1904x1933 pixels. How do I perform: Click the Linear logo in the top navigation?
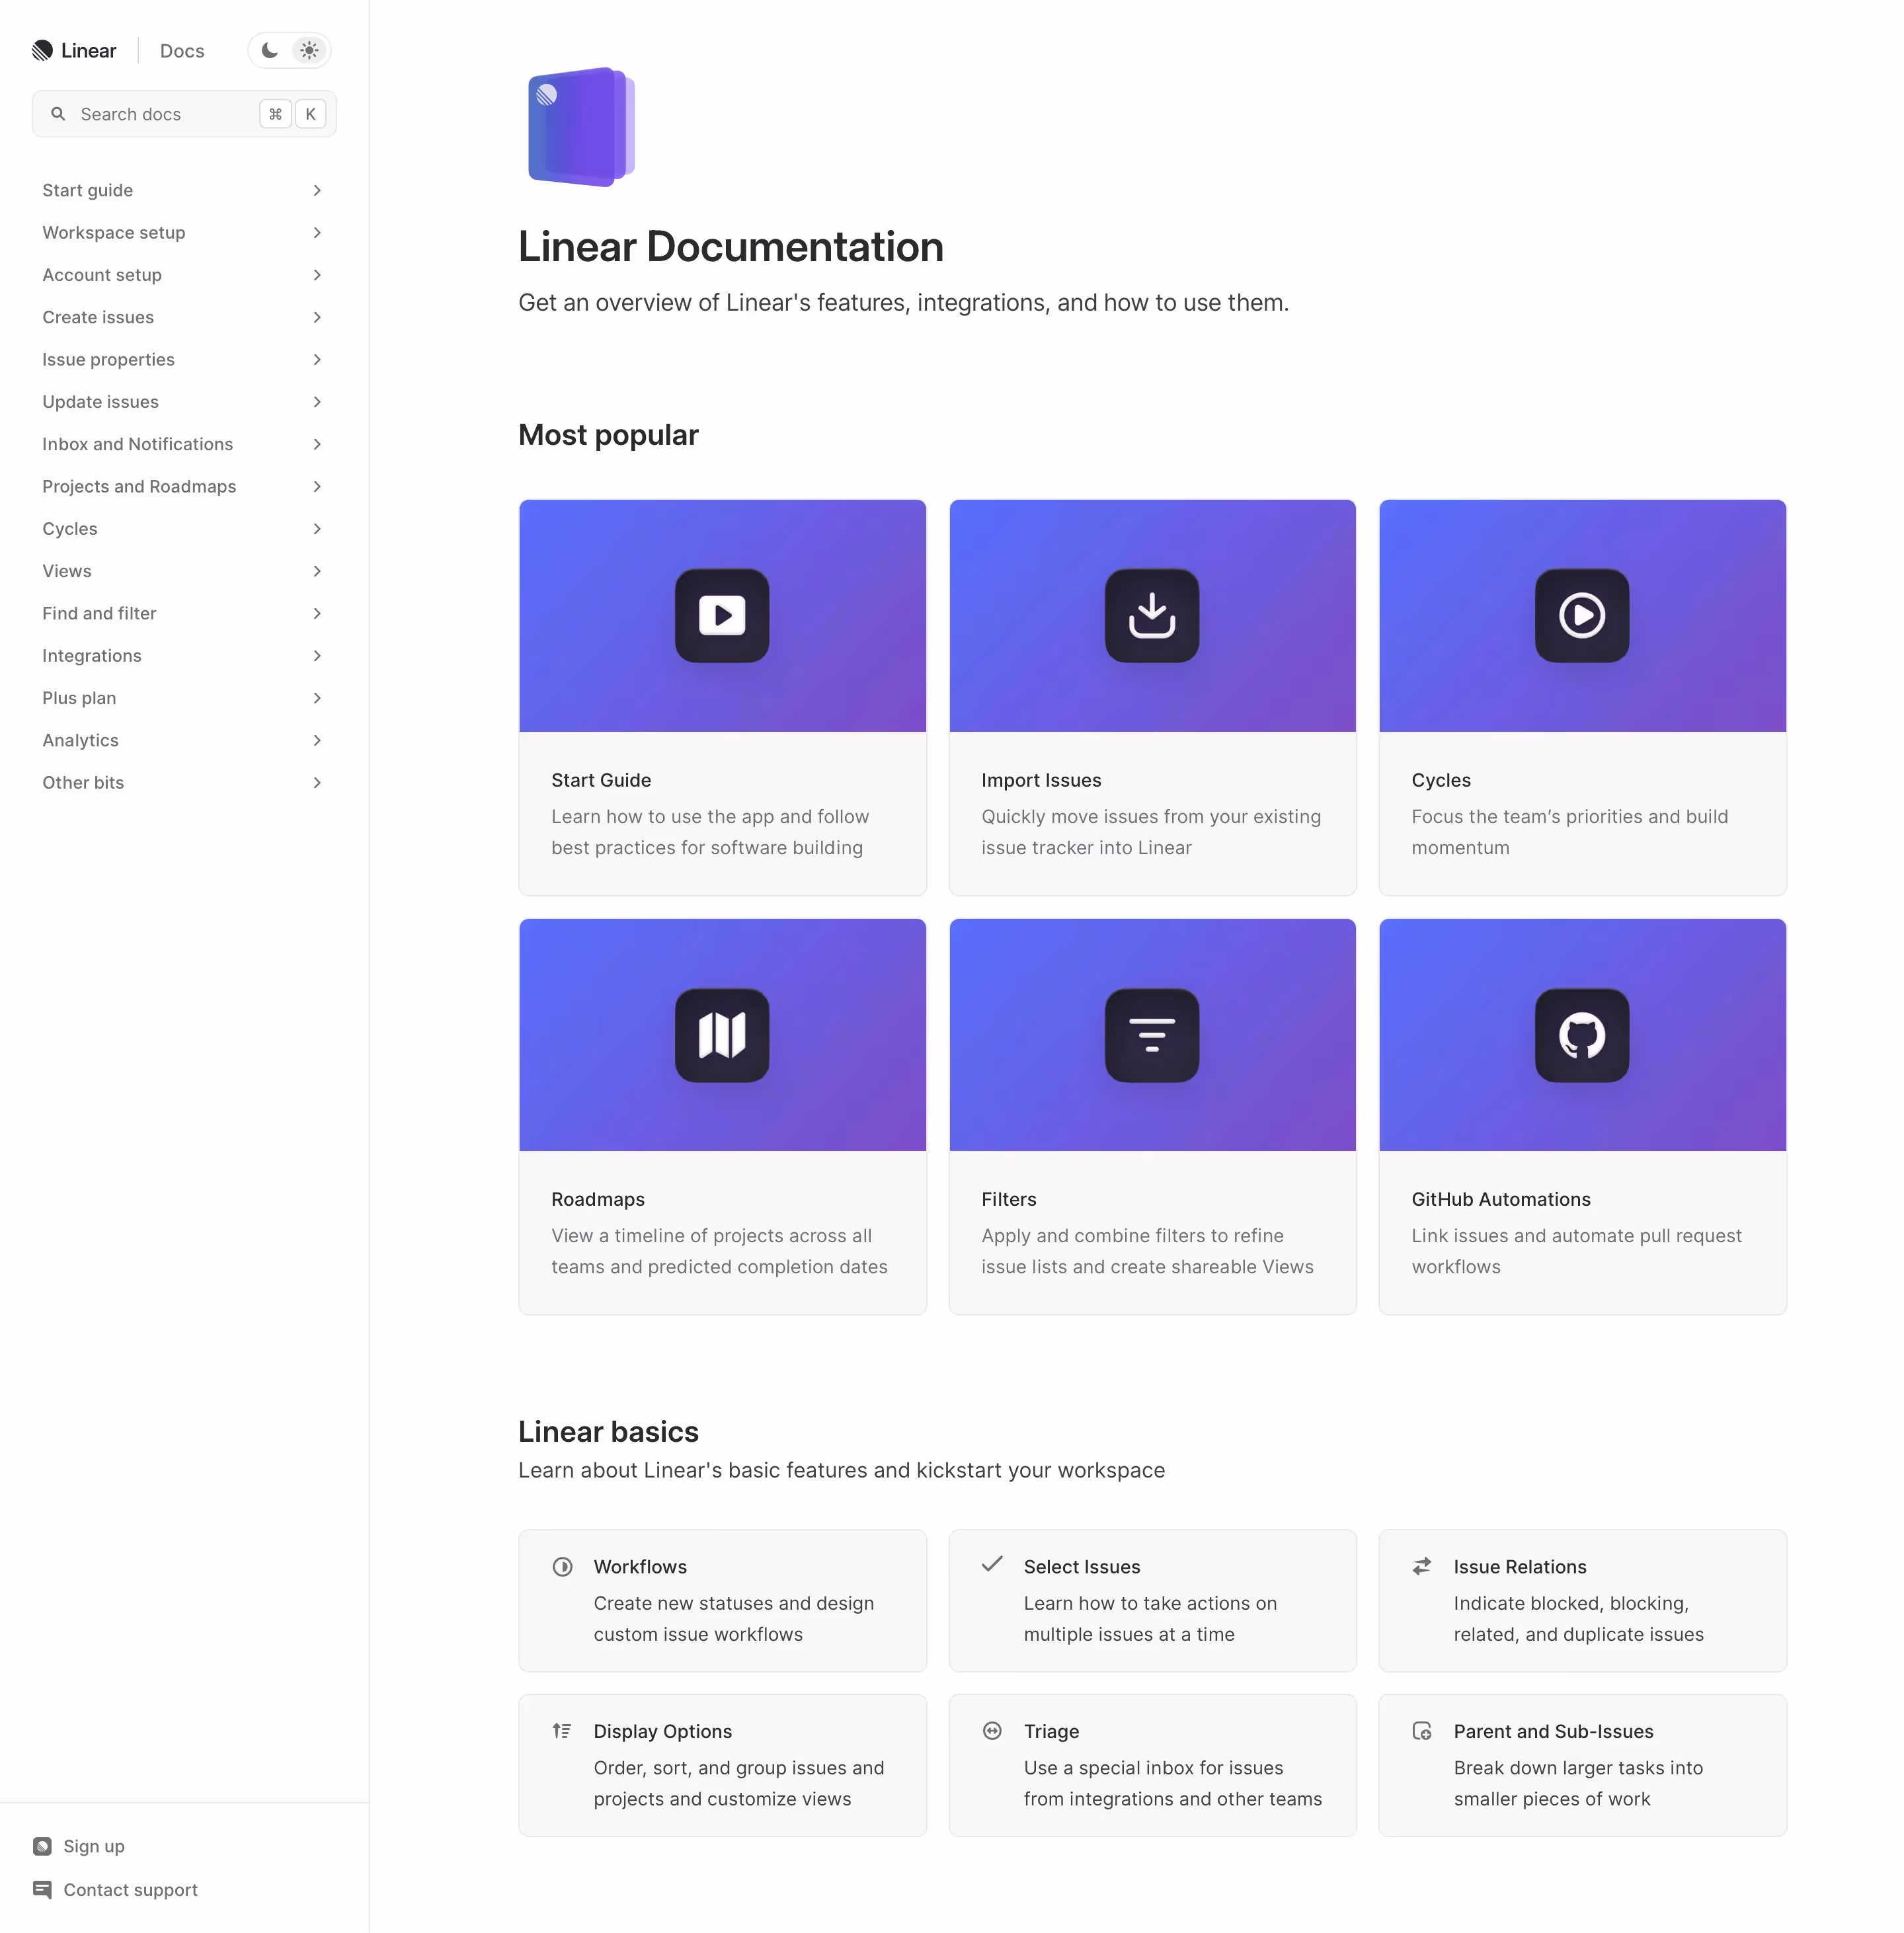coord(75,49)
